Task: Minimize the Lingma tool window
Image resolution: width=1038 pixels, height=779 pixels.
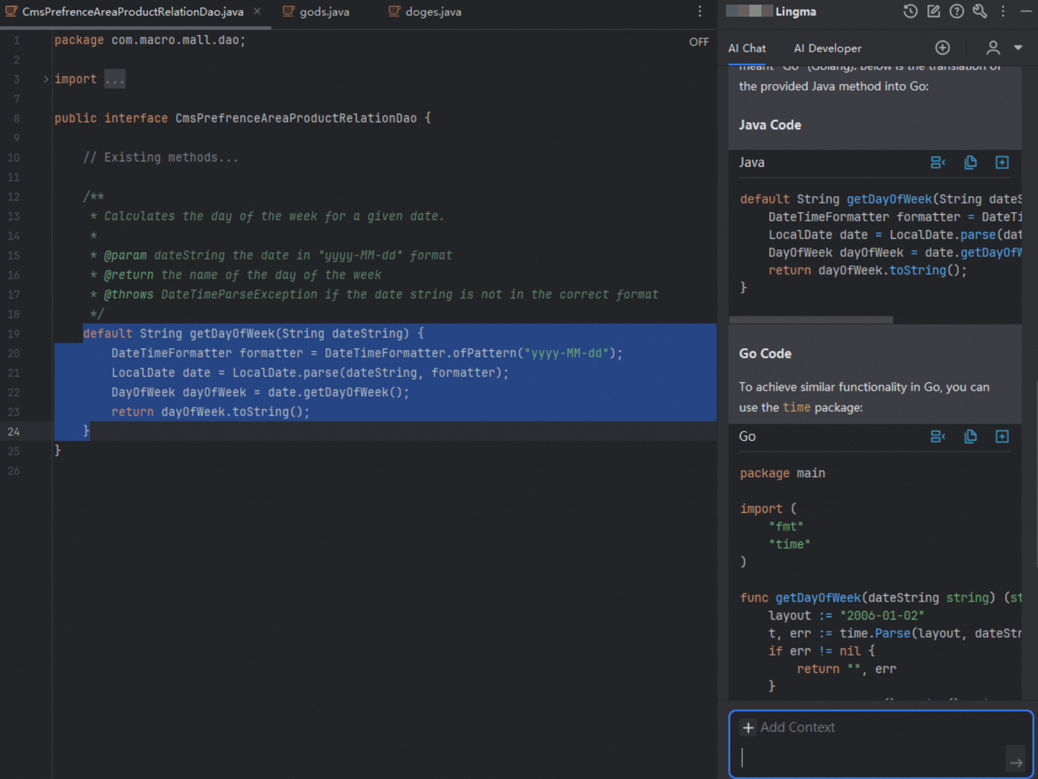Action: pos(1025,11)
